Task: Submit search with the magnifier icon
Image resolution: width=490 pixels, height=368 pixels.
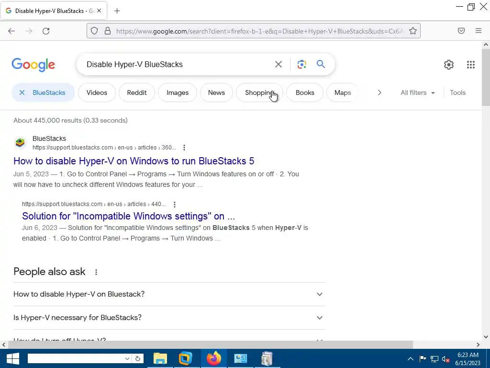Action: click(321, 64)
